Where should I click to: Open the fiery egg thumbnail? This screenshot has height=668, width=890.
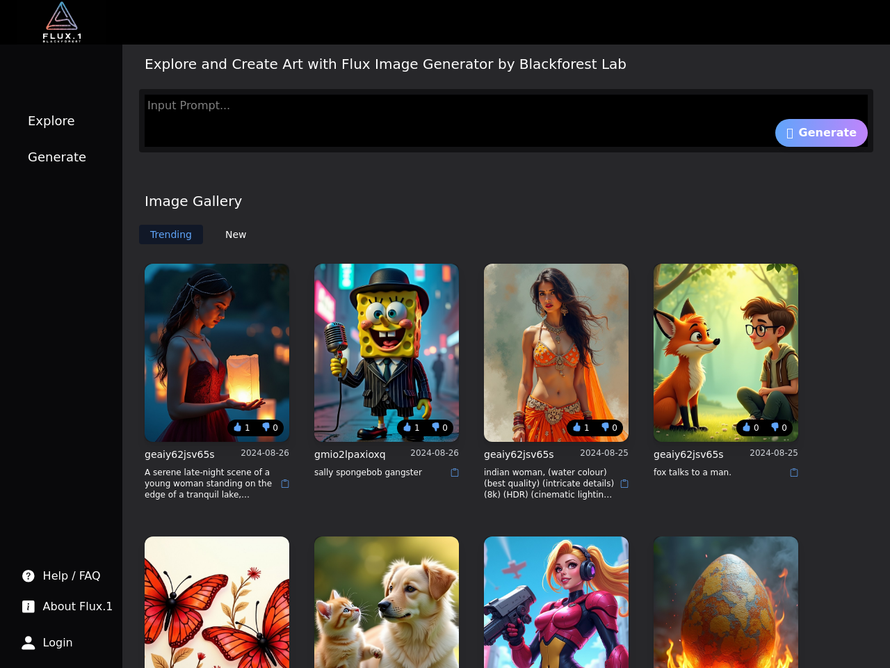click(726, 603)
